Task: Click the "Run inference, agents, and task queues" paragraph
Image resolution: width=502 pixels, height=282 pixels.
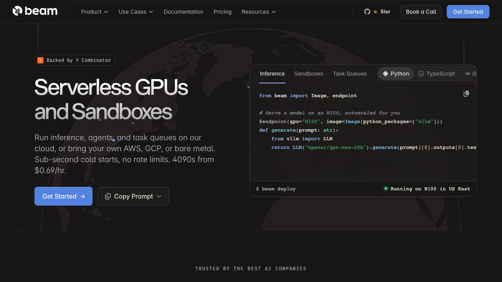Action: click(125, 154)
